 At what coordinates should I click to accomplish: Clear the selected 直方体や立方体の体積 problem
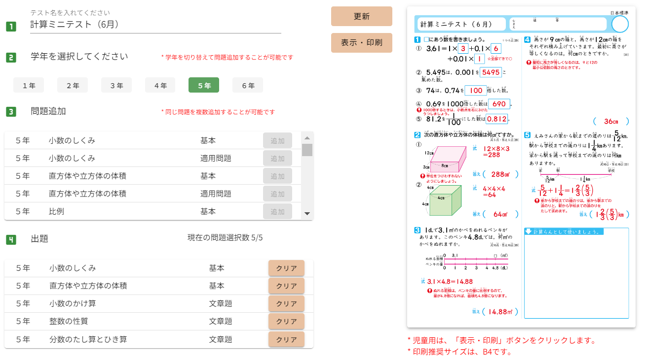pyautogui.click(x=286, y=286)
